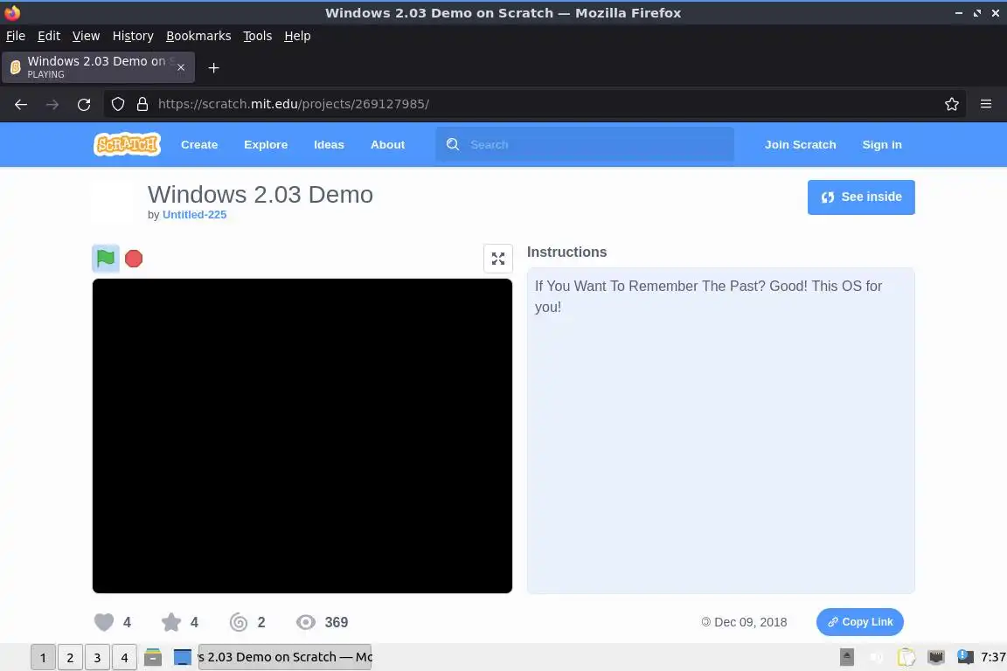Enter full screen mode for the stage
Image resolution: width=1007 pixels, height=671 pixels.
pos(497,258)
